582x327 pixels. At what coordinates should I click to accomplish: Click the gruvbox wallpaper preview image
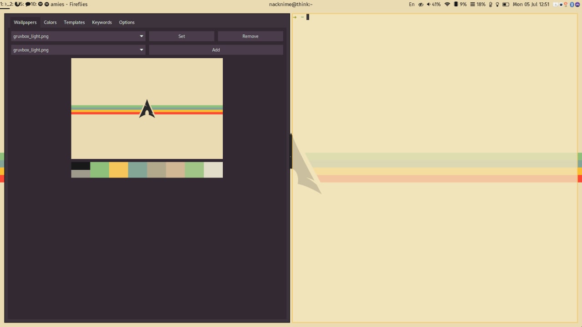[147, 109]
